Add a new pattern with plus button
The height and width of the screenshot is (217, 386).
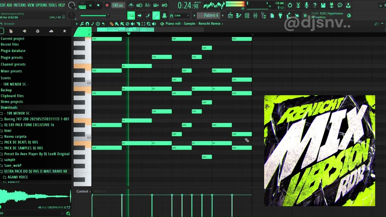point(223,16)
